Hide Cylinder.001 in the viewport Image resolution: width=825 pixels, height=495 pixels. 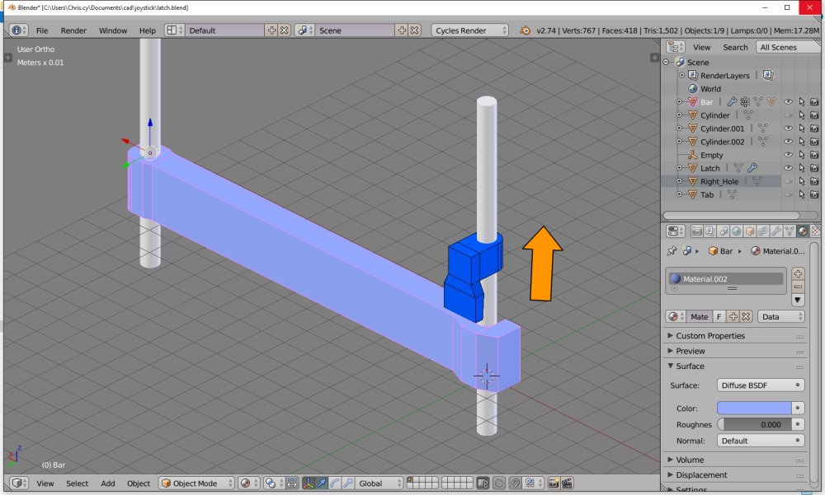[x=788, y=128]
